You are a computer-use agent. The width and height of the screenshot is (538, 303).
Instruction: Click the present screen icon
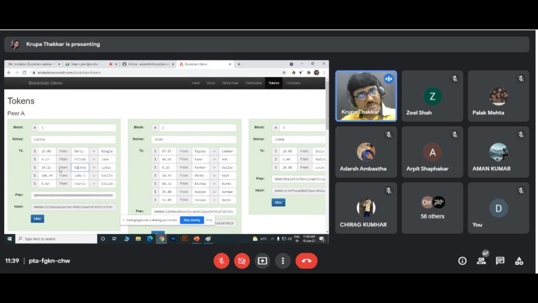[x=262, y=261]
